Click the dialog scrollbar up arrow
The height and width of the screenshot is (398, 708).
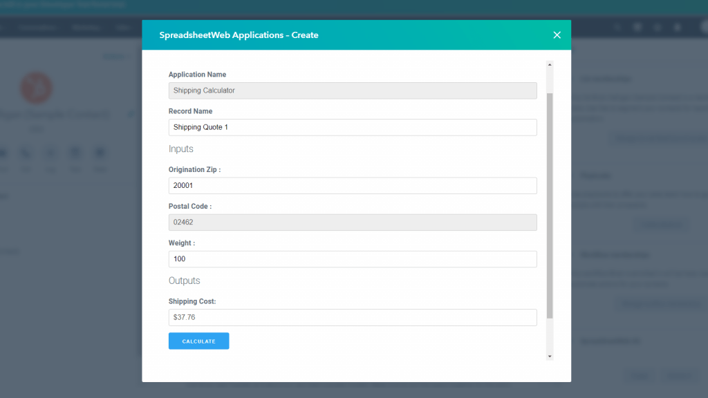pyautogui.click(x=550, y=64)
